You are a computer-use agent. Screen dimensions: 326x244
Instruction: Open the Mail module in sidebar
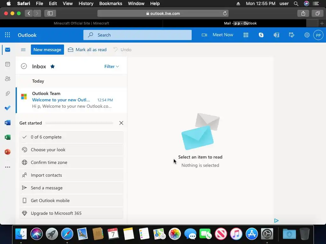tap(8, 50)
